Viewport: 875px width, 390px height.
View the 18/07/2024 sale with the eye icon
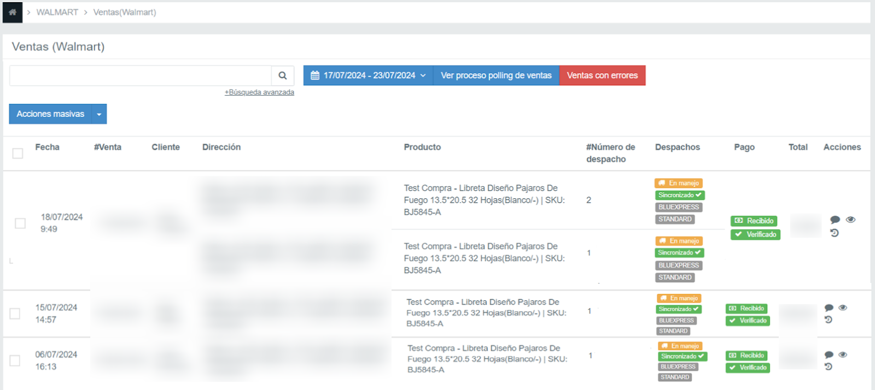click(x=850, y=220)
